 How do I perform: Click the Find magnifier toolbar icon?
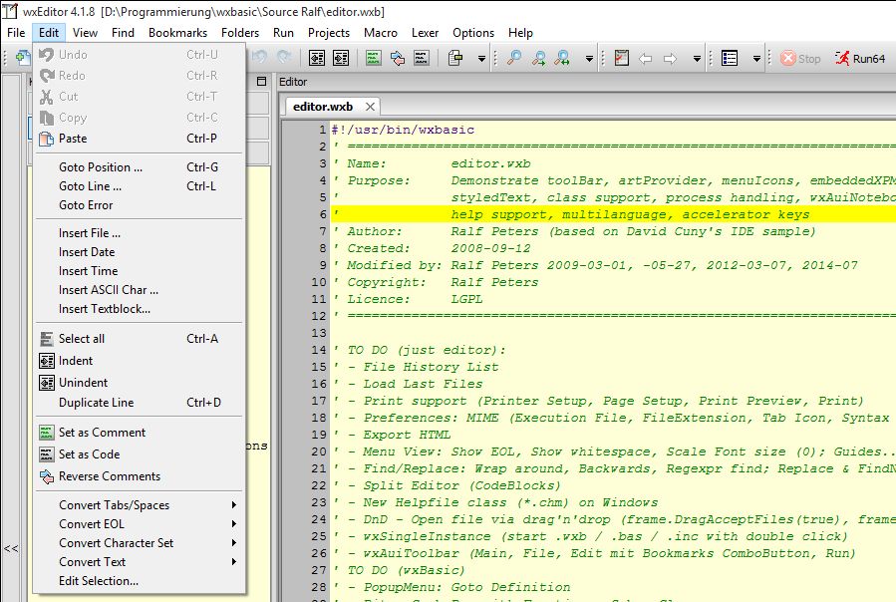pos(514,59)
